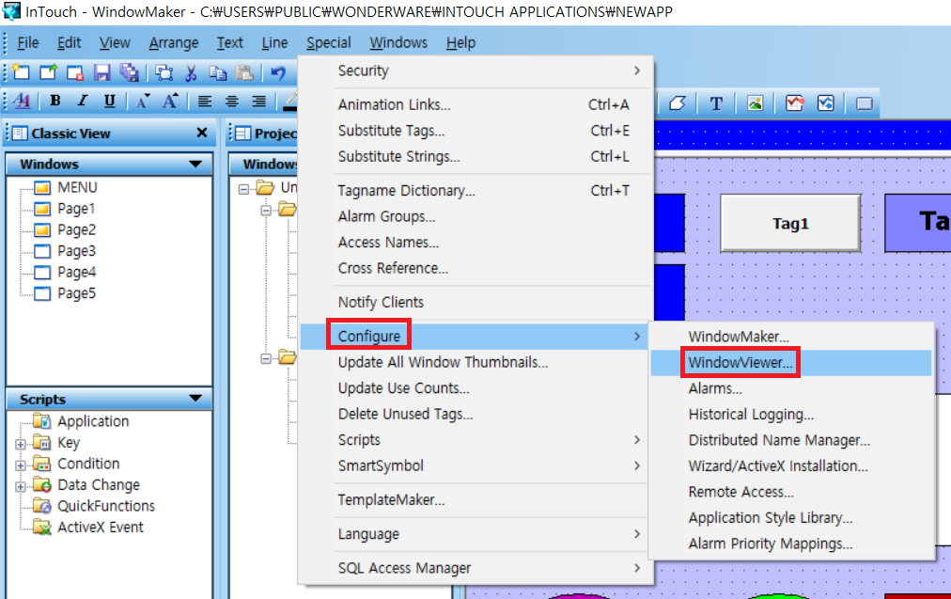Click the Open Window toolbar icon
Image resolution: width=951 pixels, height=599 pixels.
pyautogui.click(x=48, y=72)
